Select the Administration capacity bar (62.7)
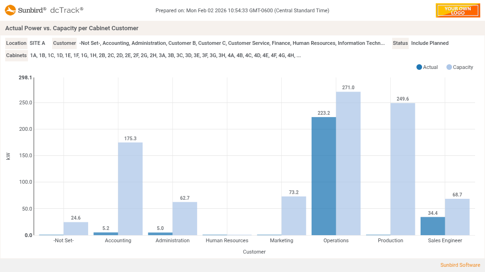The height and width of the screenshot is (272, 485). tap(185, 218)
